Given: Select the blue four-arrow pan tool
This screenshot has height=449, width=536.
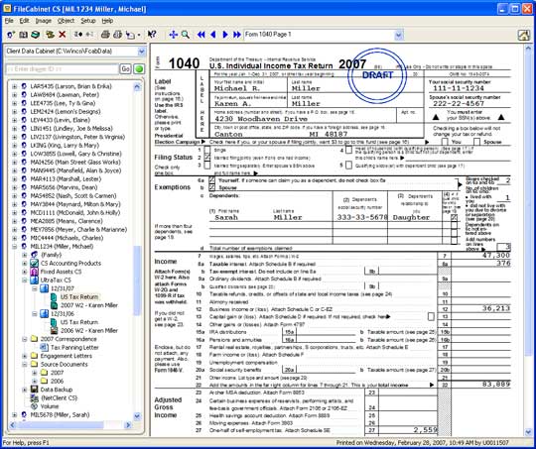Looking at the screenshot, I should coord(174,35).
